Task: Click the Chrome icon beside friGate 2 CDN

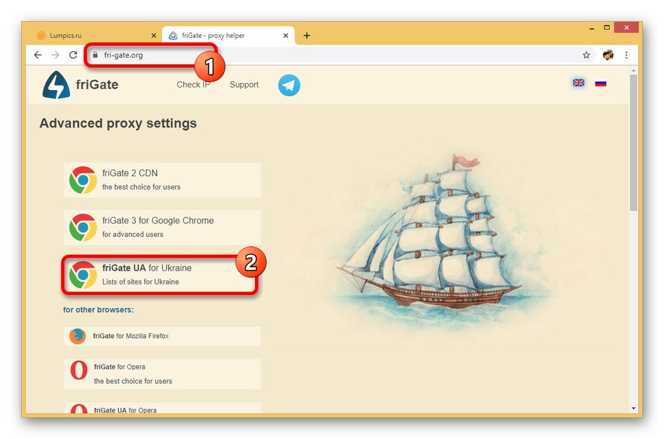Action: 83,180
